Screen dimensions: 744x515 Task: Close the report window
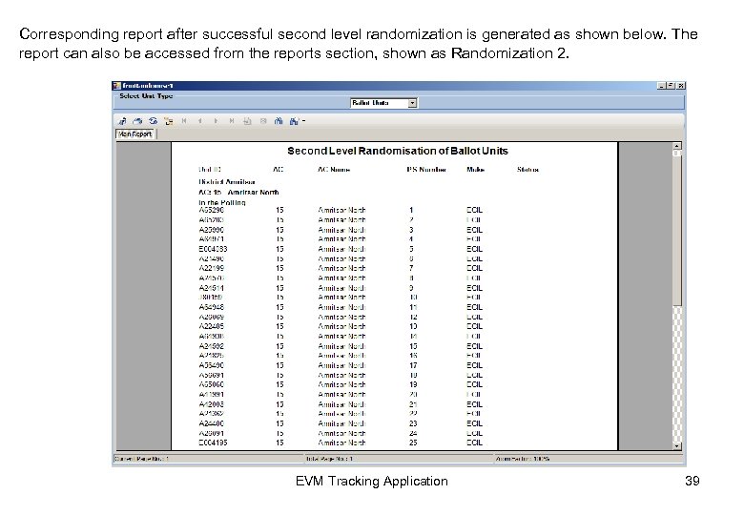[680, 86]
